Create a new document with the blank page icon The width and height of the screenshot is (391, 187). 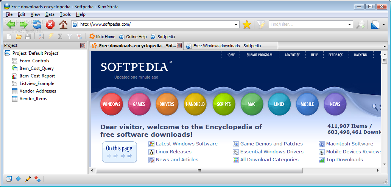coord(9,37)
